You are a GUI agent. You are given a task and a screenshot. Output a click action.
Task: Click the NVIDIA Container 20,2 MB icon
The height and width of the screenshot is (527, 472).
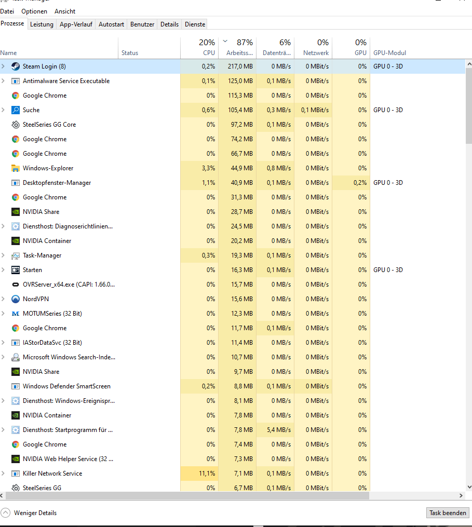[x=16, y=241]
